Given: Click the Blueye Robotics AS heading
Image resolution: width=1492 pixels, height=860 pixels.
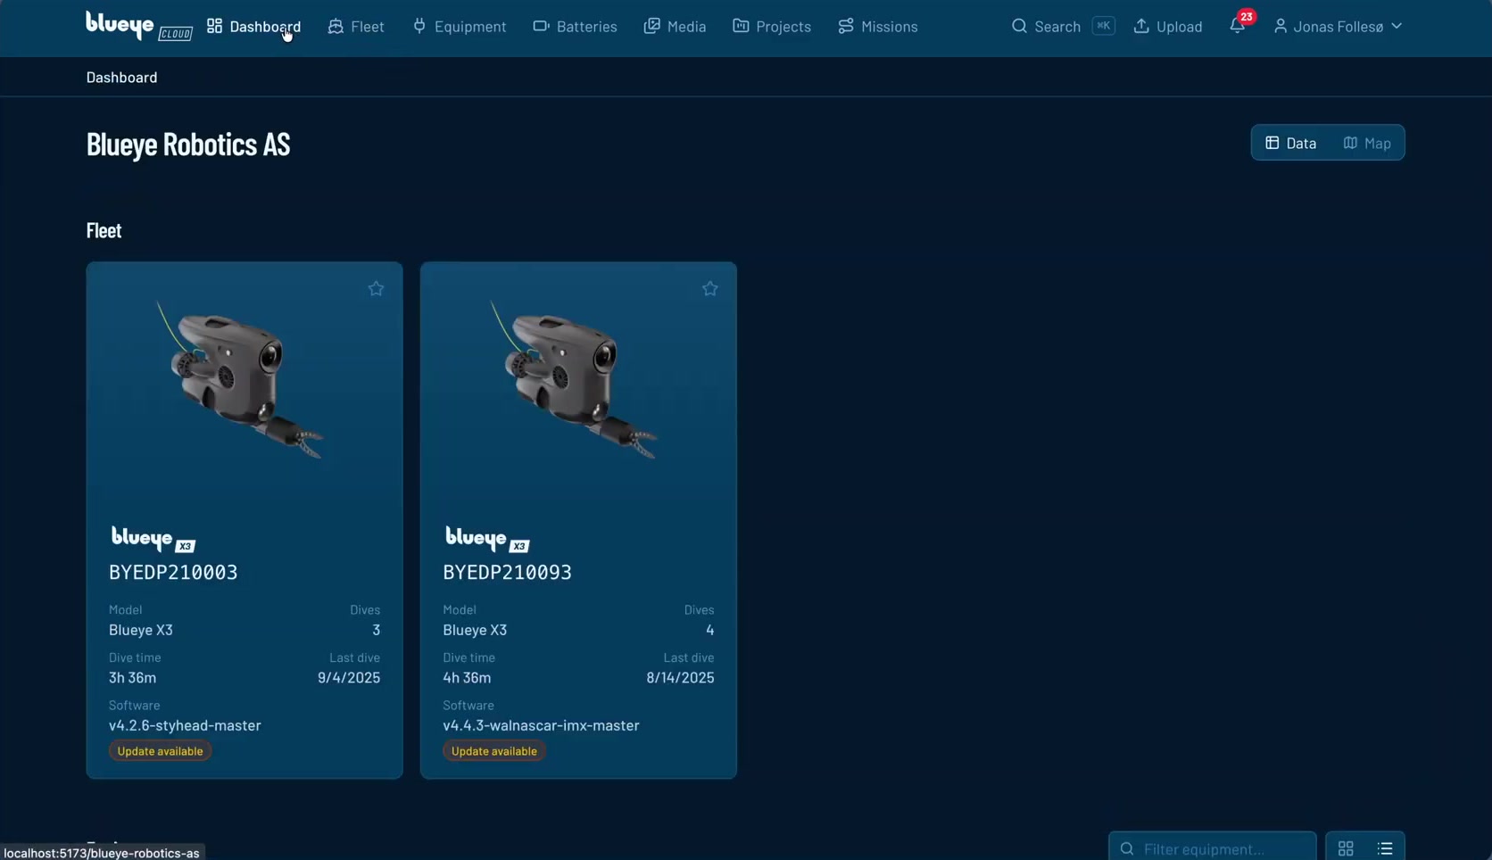Looking at the screenshot, I should pos(188,144).
